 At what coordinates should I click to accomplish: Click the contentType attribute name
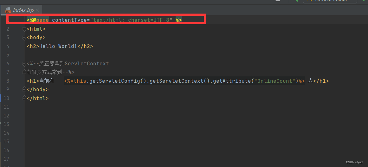69,20
